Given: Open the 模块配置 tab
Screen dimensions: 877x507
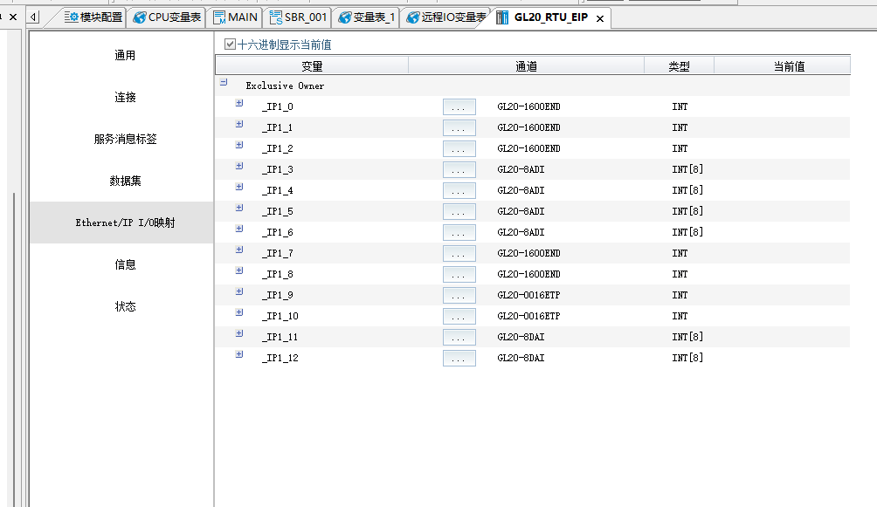Looking at the screenshot, I should click(93, 17).
